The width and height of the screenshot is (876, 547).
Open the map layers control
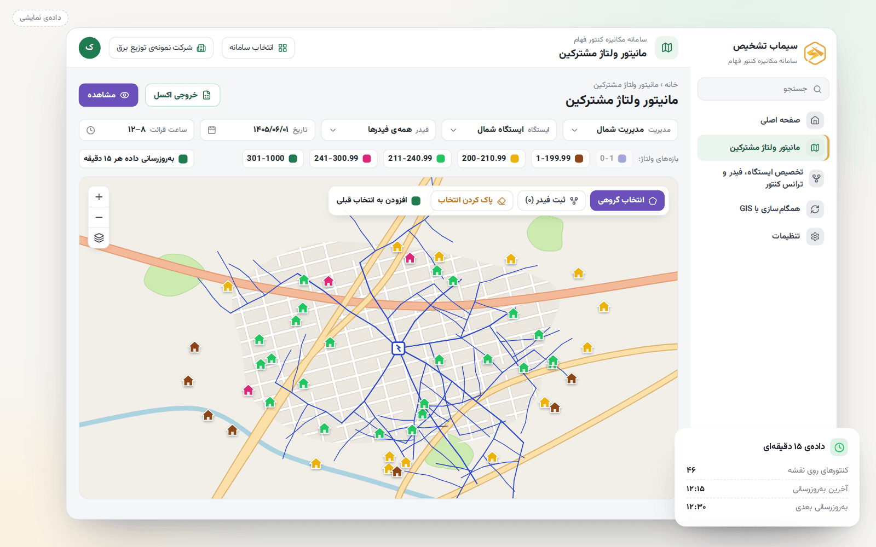99,238
